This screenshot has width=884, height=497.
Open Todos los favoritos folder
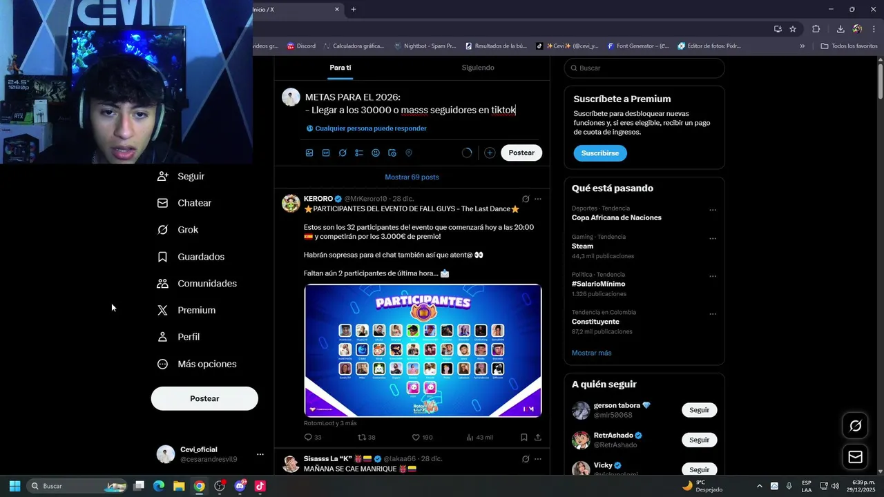tap(849, 46)
